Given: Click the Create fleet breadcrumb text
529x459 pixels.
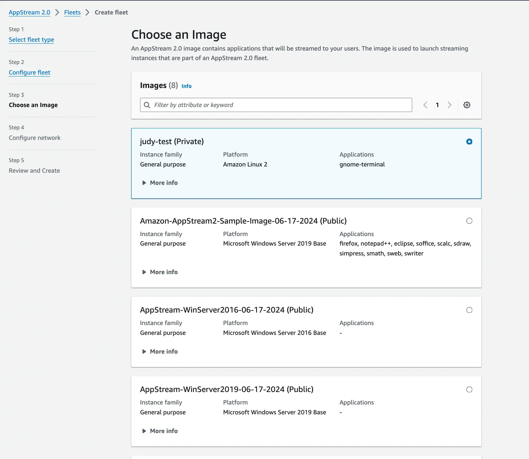Looking at the screenshot, I should point(111,12).
